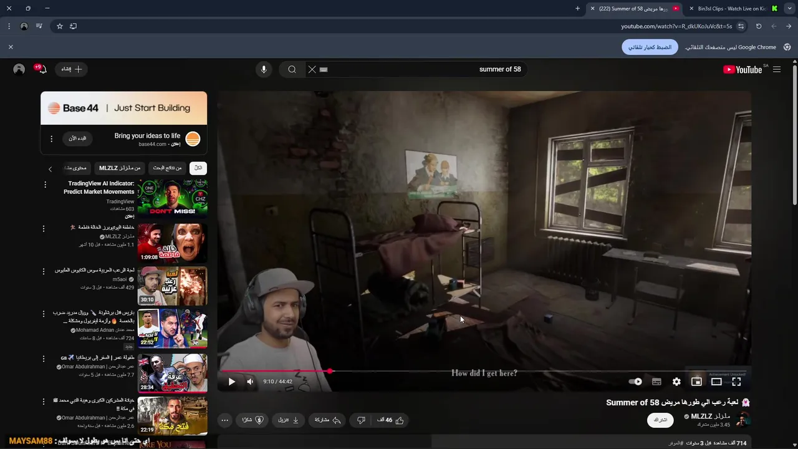Open the YouTube guide hamburger menu

click(x=776, y=69)
